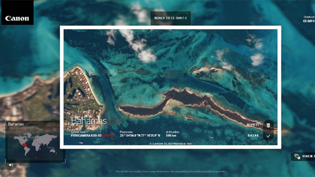
Task: Click the photo gallery icon at right edge
Action: point(297,156)
